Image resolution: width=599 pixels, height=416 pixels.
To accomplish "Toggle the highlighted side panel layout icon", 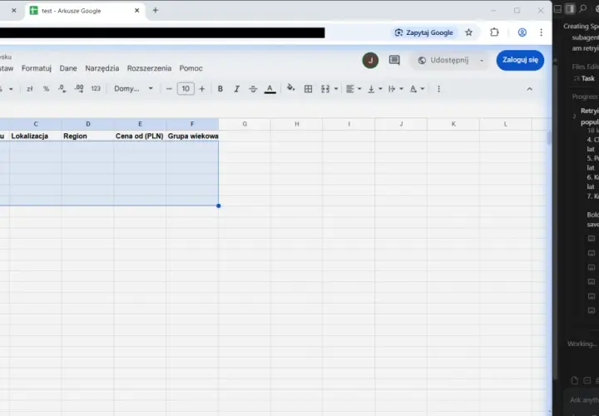I will pyautogui.click(x=570, y=8).
